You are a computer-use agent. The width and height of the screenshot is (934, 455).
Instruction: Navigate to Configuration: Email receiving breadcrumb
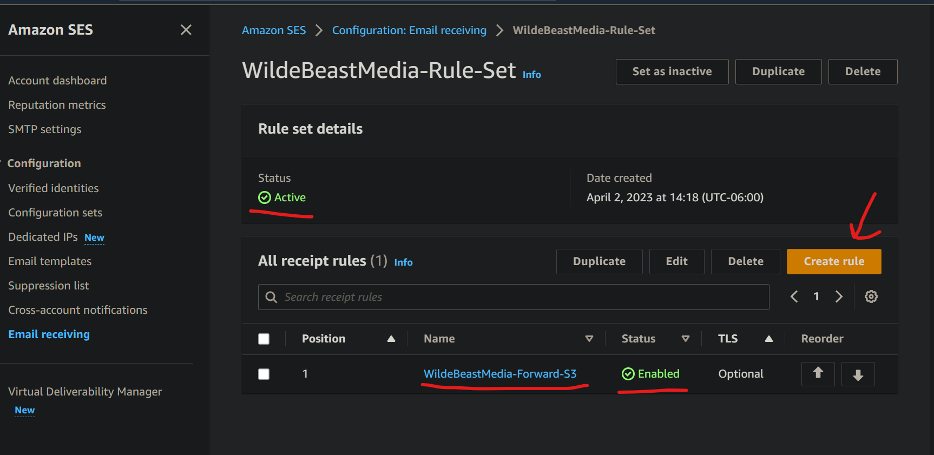point(409,30)
